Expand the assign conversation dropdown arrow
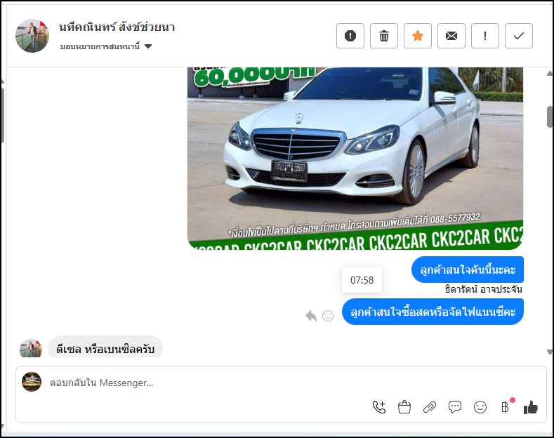This screenshot has width=554, height=438. (x=148, y=46)
